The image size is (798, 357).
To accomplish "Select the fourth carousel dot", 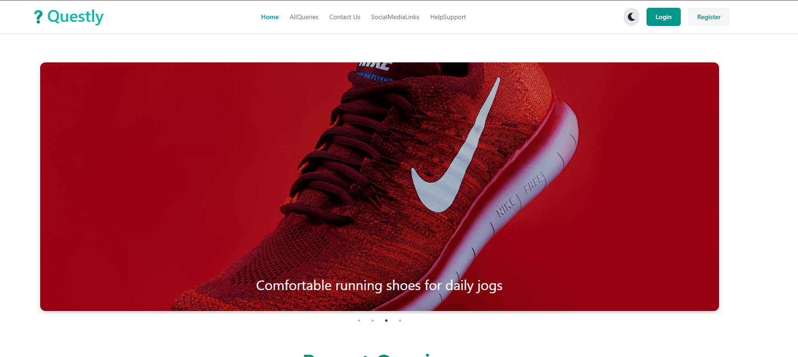I will click(x=400, y=321).
